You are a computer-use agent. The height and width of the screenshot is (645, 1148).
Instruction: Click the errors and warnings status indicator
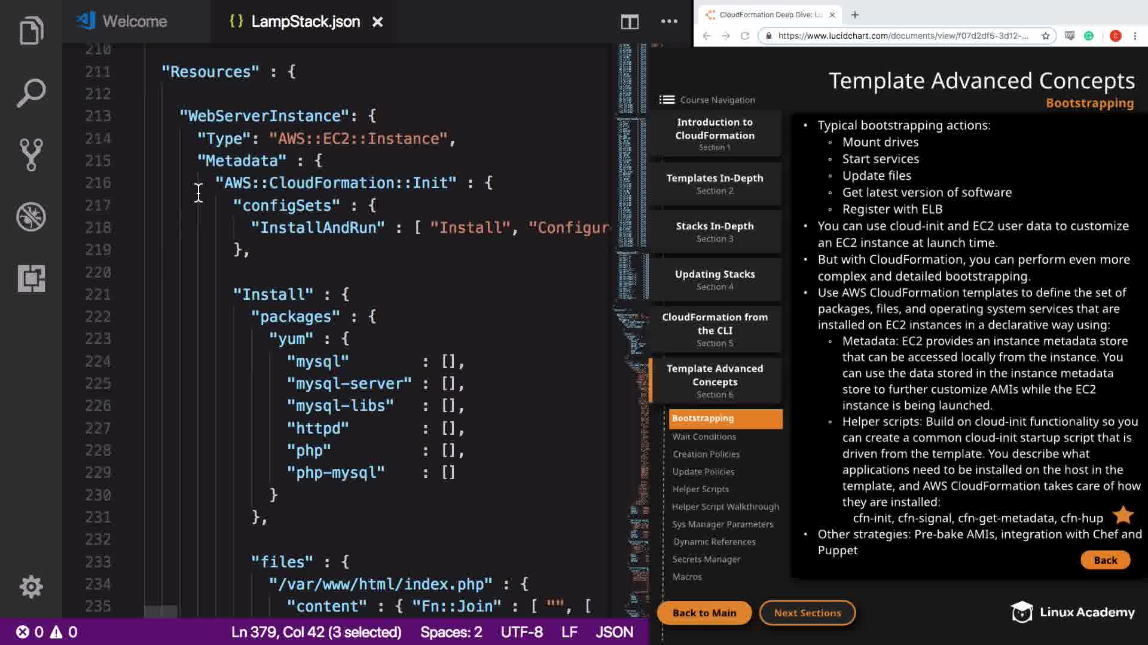47,632
